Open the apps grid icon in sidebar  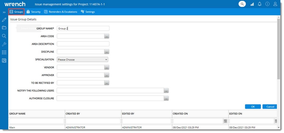click(4, 52)
